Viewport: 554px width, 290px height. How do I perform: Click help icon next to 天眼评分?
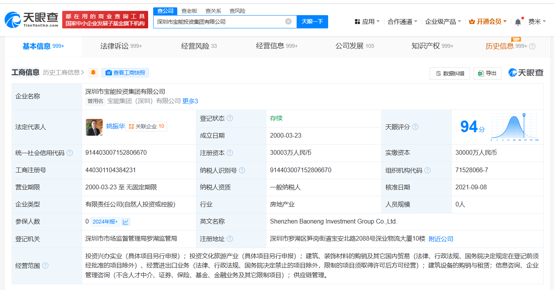(415, 127)
